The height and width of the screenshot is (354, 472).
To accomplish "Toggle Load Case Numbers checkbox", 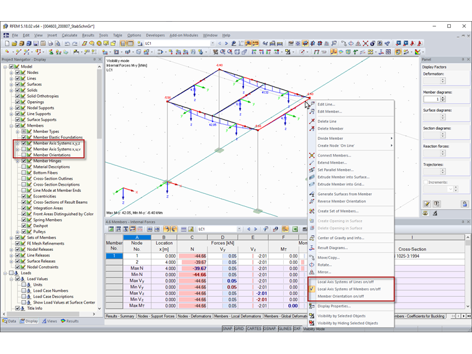I will [24, 291].
